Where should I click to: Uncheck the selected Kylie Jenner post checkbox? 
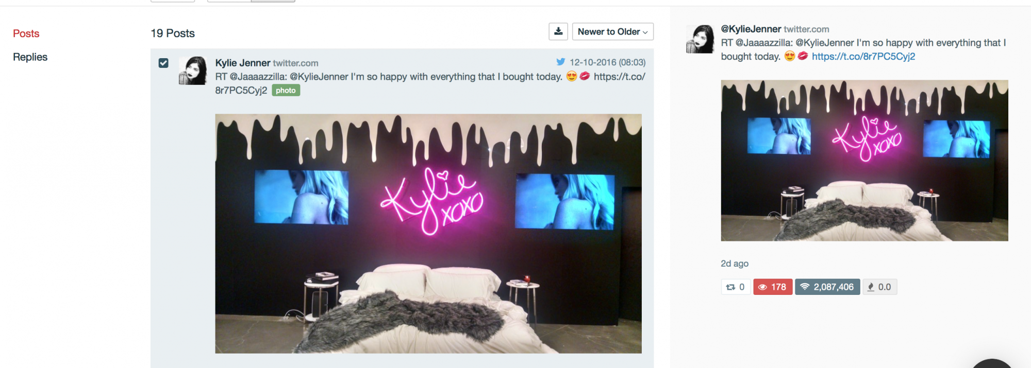(x=163, y=63)
